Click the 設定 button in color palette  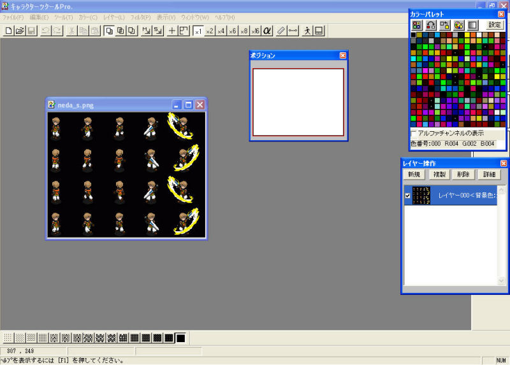point(495,25)
